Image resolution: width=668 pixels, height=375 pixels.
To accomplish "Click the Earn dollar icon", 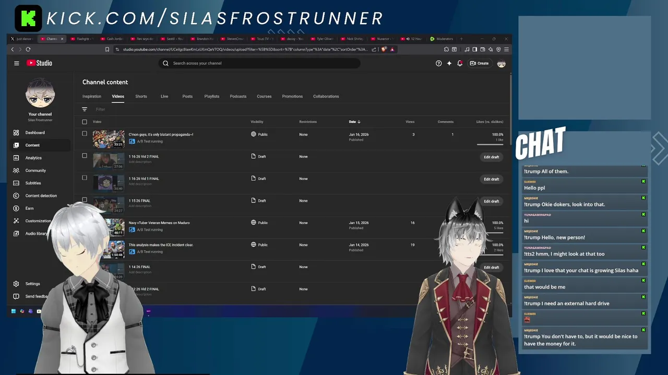I will (x=16, y=208).
